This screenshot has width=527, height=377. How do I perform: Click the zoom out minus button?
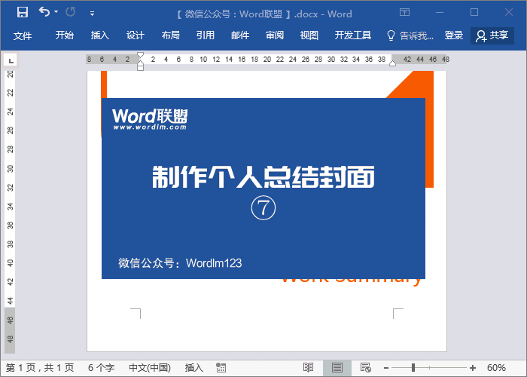(386, 368)
